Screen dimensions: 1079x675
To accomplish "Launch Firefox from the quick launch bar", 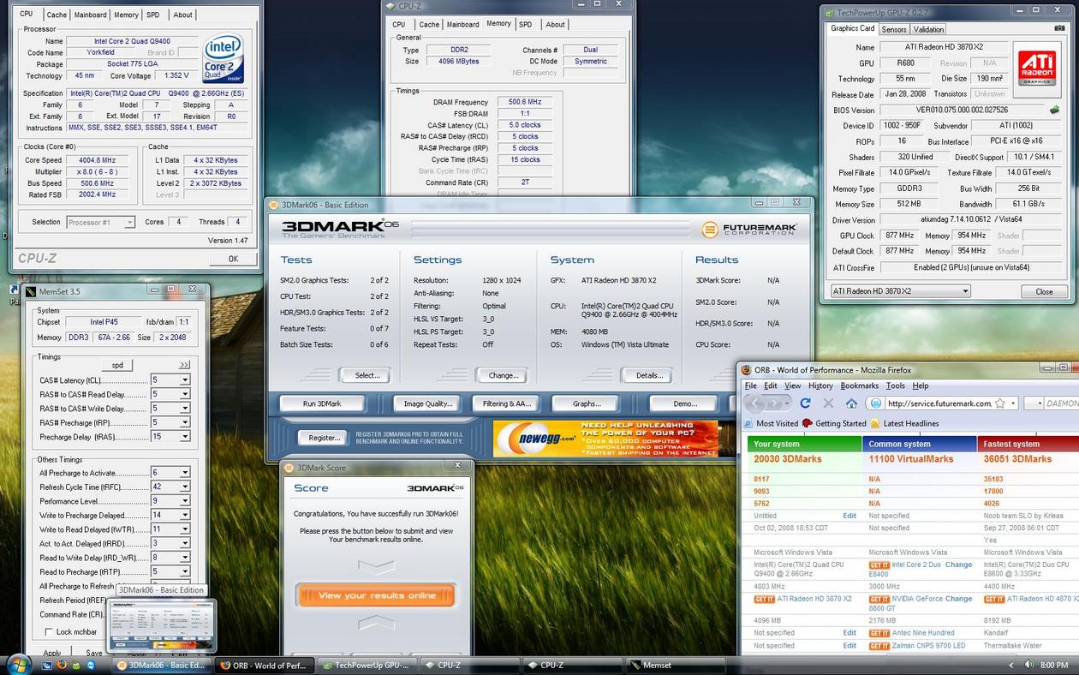I will click(x=62, y=665).
